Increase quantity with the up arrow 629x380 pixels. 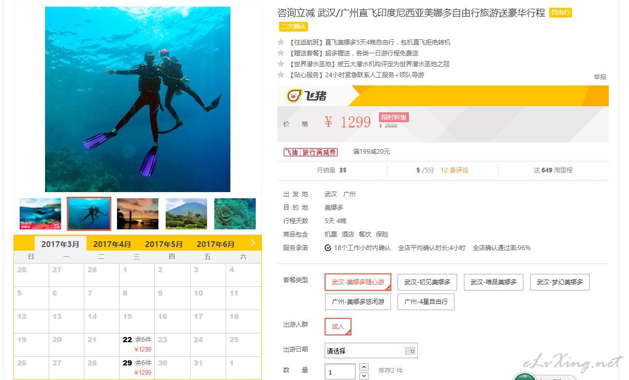363,367
